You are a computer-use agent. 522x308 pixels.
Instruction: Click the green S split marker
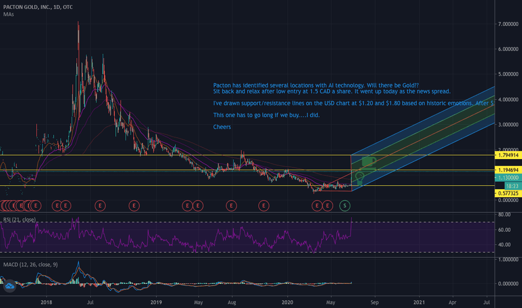(x=344, y=206)
